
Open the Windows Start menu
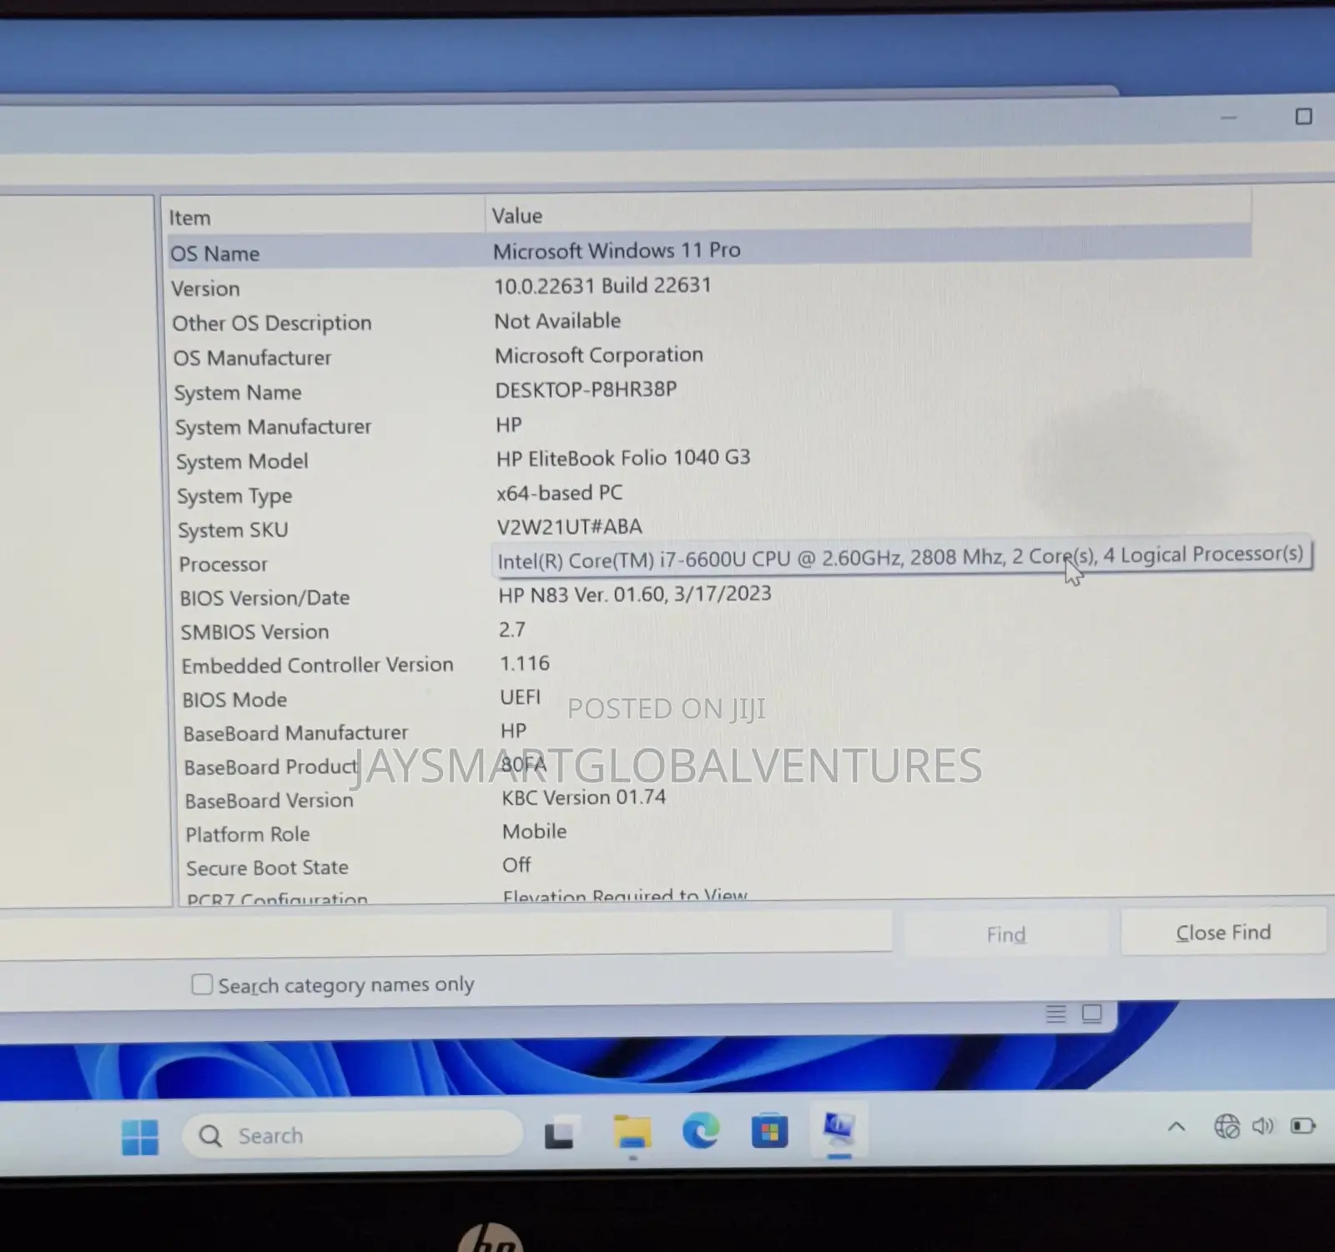coord(139,1136)
